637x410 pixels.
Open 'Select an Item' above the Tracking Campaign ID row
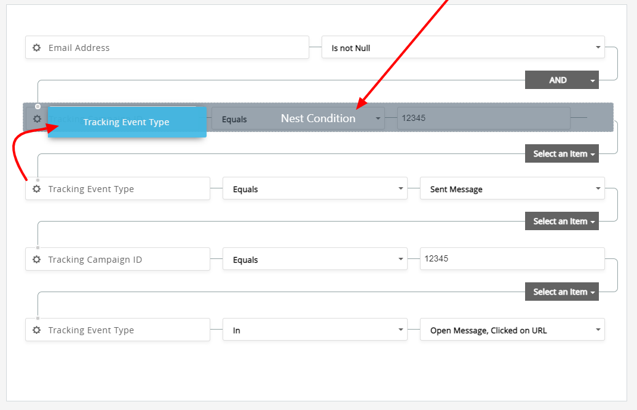tap(561, 222)
